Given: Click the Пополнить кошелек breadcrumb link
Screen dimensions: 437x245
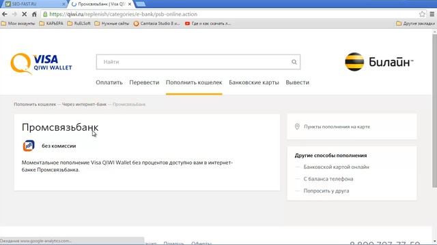Looking at the screenshot, I should (x=35, y=104).
